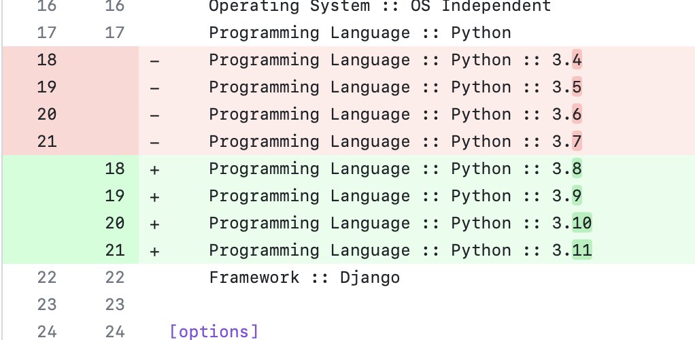Image resolution: width=695 pixels, height=340 pixels.
Task: Click the red-highlighted digit 5 in 3.5
Action: 577,87
